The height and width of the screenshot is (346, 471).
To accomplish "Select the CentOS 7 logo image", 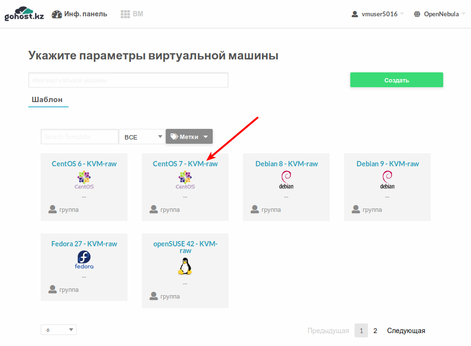I will [185, 180].
